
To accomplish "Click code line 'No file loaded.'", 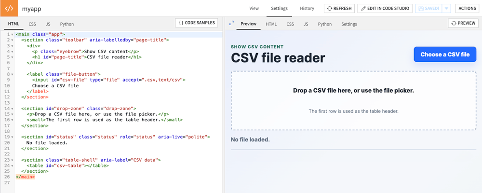I will point(47,143).
